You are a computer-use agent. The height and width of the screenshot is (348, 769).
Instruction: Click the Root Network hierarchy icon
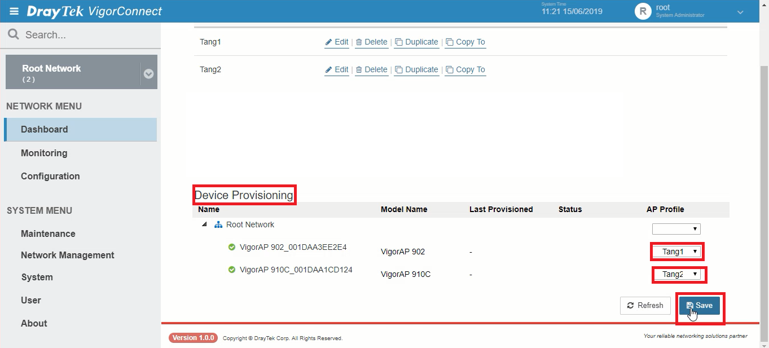pyautogui.click(x=218, y=224)
